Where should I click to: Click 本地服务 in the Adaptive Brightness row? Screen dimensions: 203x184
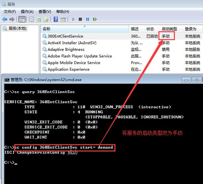click(193, 49)
